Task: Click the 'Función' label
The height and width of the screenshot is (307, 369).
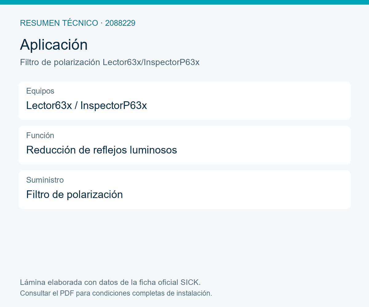Action: coord(40,135)
